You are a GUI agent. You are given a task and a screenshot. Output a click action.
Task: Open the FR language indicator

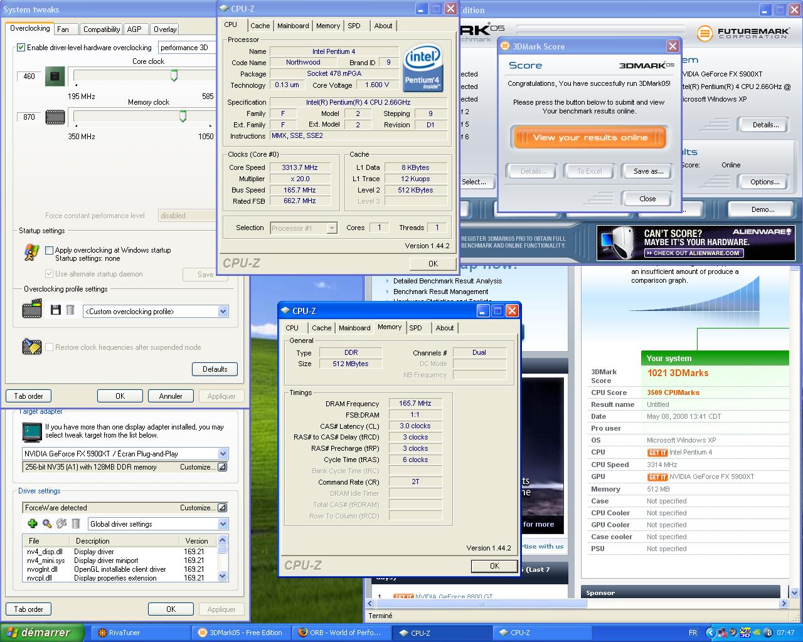(x=693, y=633)
